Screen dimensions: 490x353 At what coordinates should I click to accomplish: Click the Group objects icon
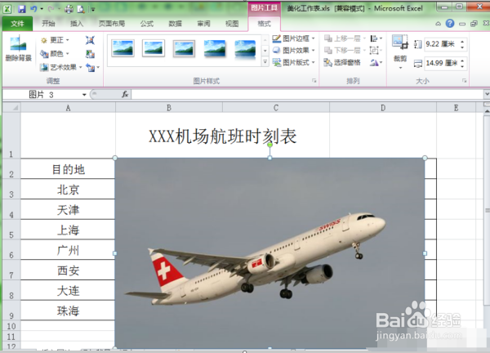376,51
